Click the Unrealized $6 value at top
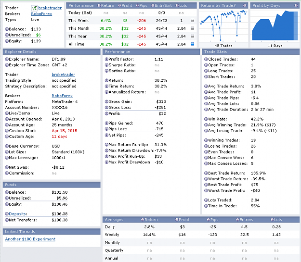 [x=39, y=35]
